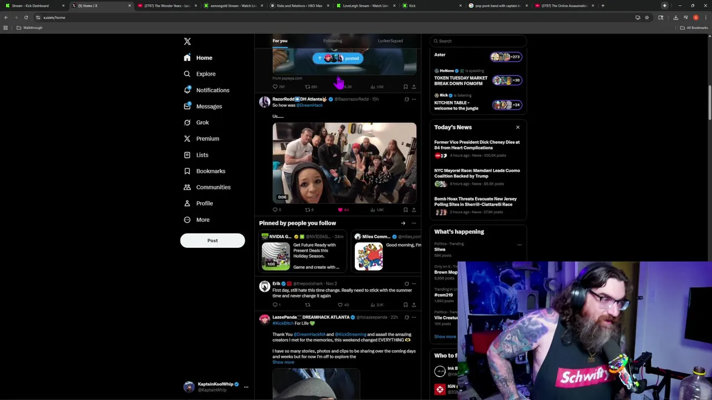Expand LazeePanda's post with Show more
Screen dimensions: 712x400
[283, 362]
